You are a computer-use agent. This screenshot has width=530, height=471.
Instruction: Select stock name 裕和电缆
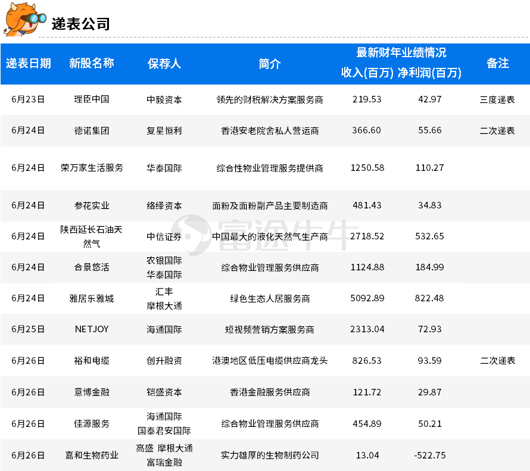coord(92,361)
